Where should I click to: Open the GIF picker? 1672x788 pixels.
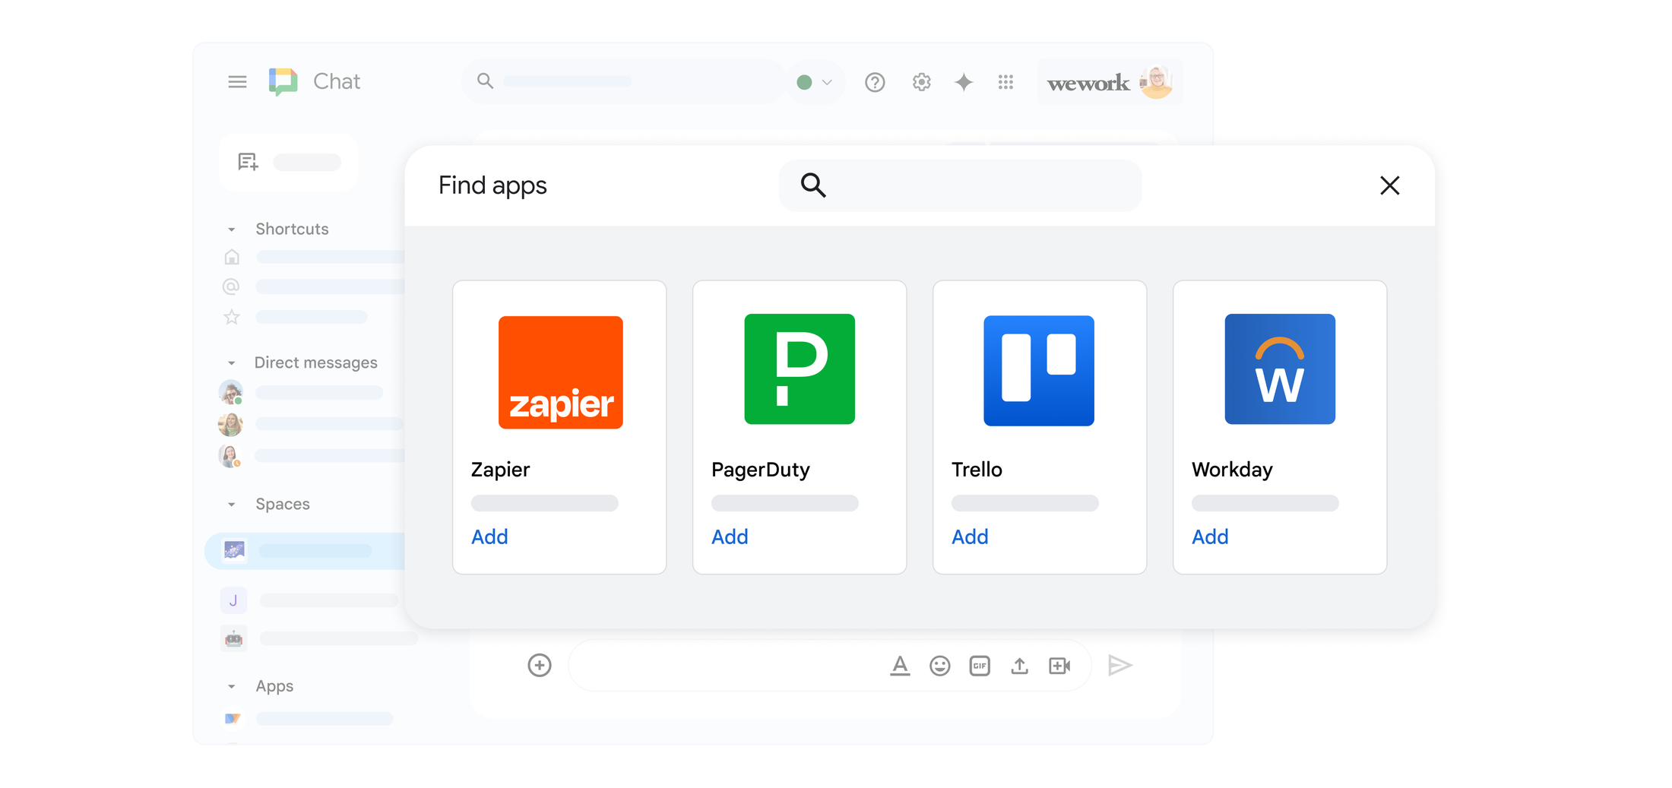tap(980, 665)
